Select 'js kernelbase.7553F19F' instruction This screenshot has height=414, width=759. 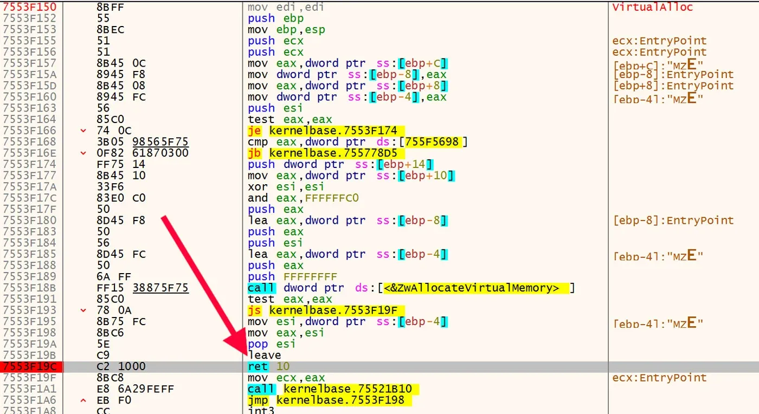(326, 310)
